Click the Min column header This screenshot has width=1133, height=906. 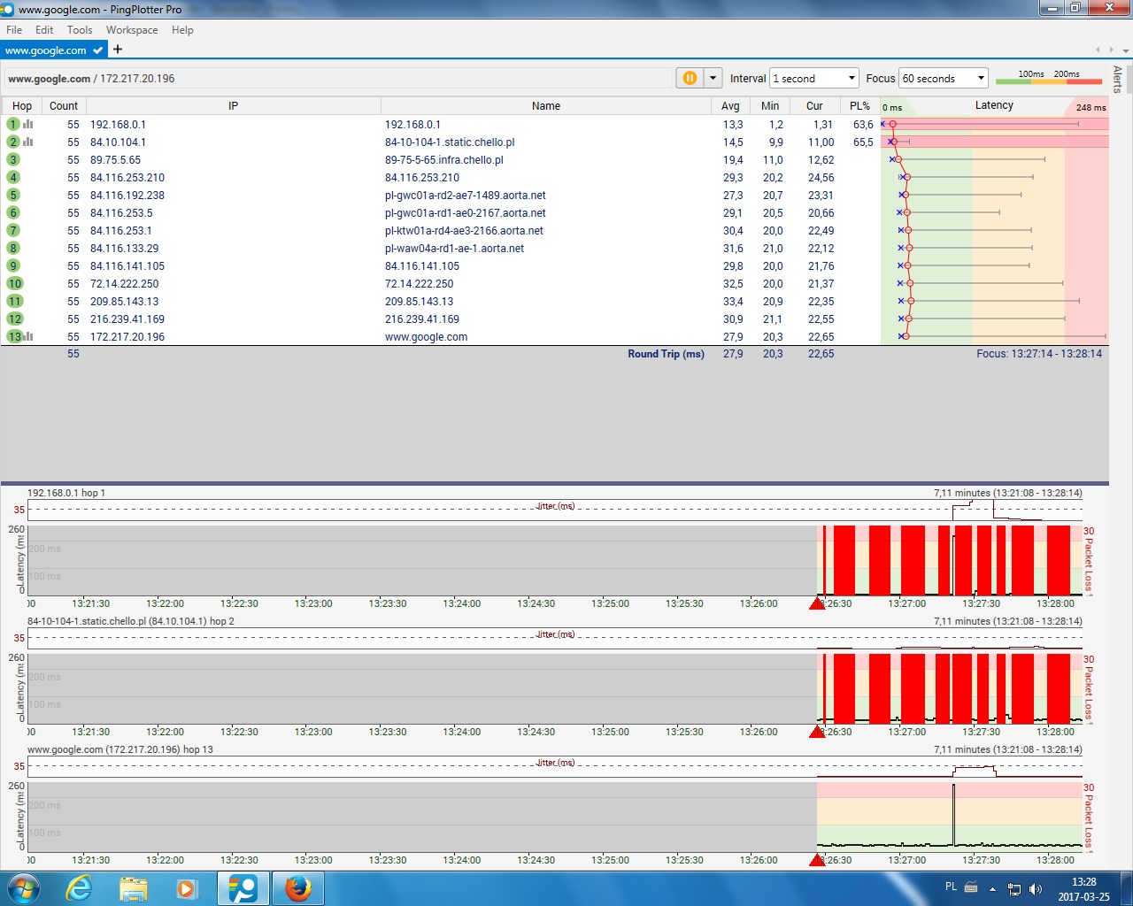(x=770, y=105)
